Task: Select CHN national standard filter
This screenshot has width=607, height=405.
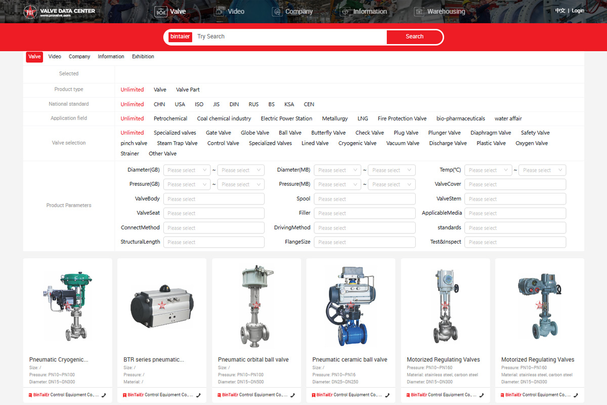Action: 159,104
